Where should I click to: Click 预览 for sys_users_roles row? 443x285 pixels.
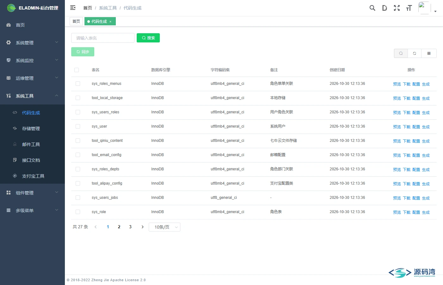click(397, 113)
